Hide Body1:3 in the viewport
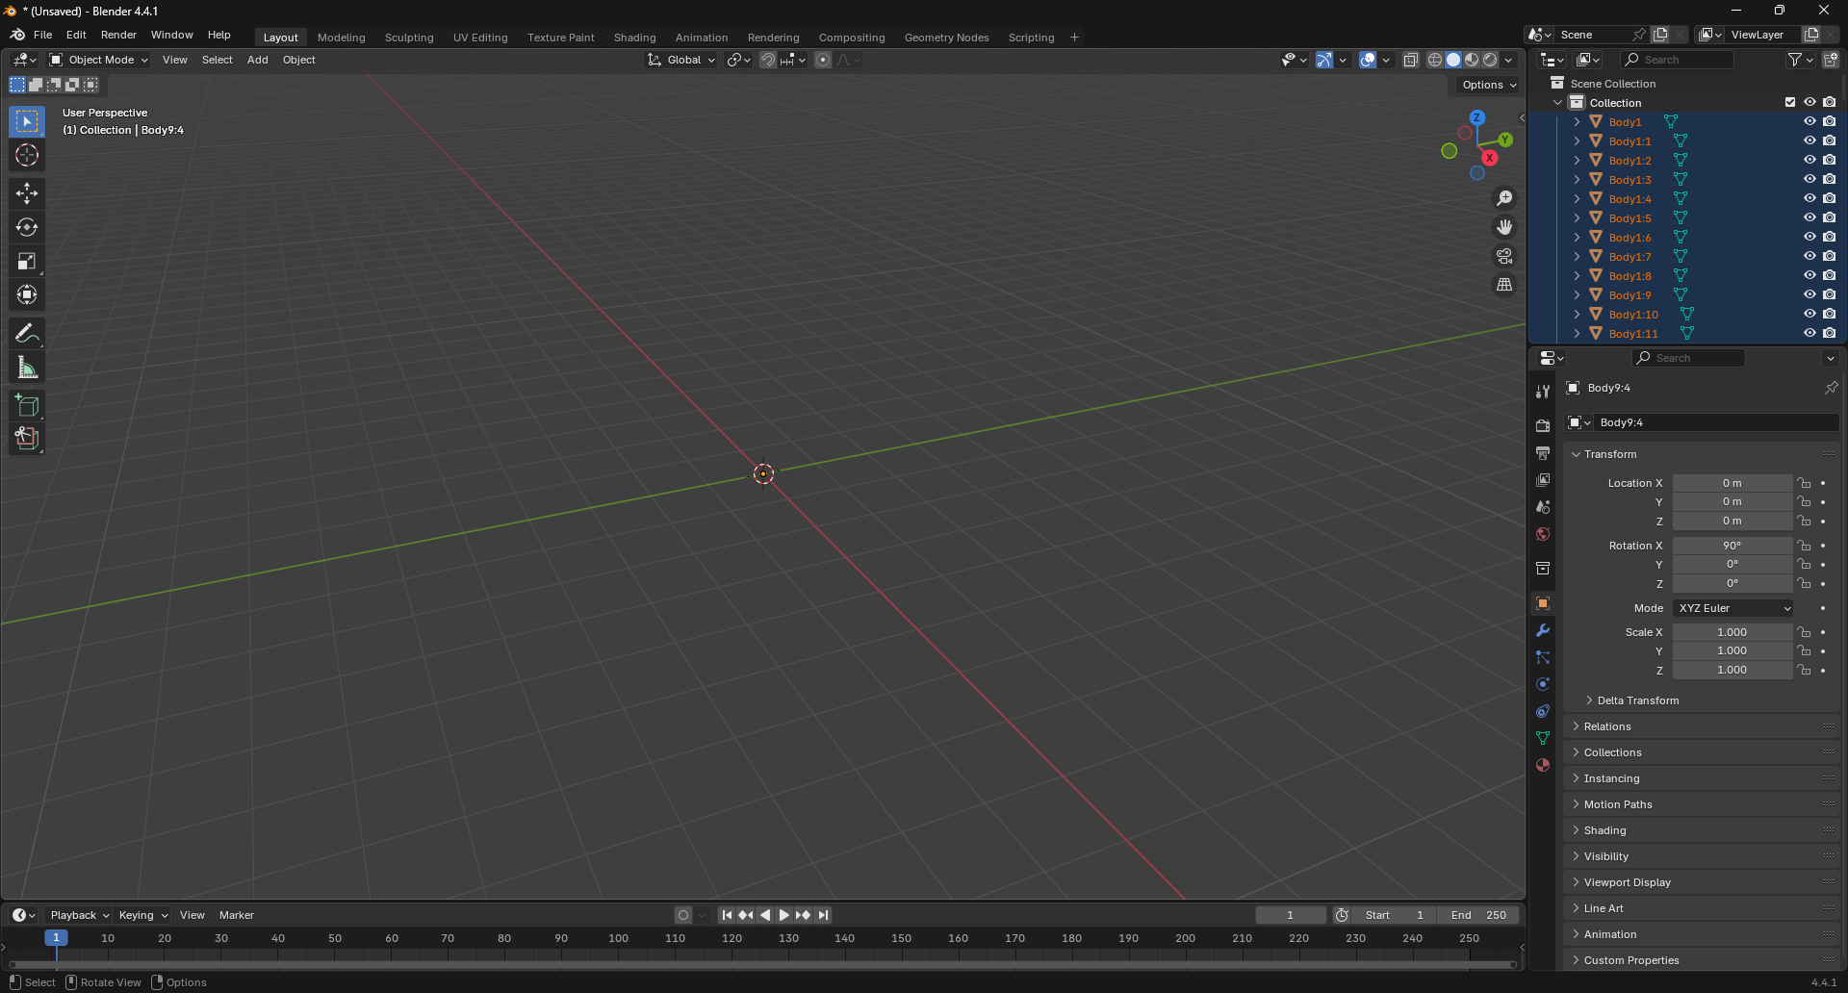This screenshot has height=993, width=1848. pyautogui.click(x=1809, y=179)
